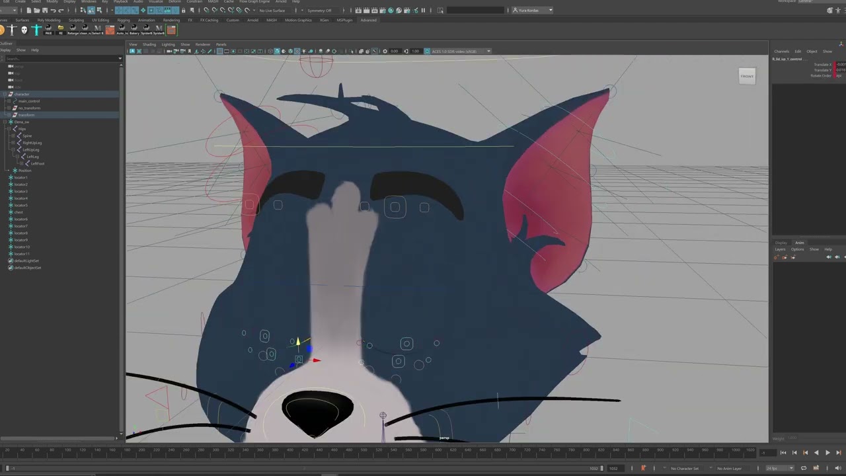Click the viewport Select Camera icon
846x476 pixels.
(169, 51)
